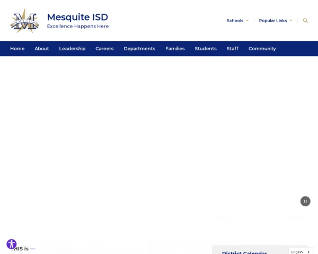Image resolution: width=318 pixels, height=254 pixels.
Task: Open the Leadership menu
Action: tap(72, 49)
